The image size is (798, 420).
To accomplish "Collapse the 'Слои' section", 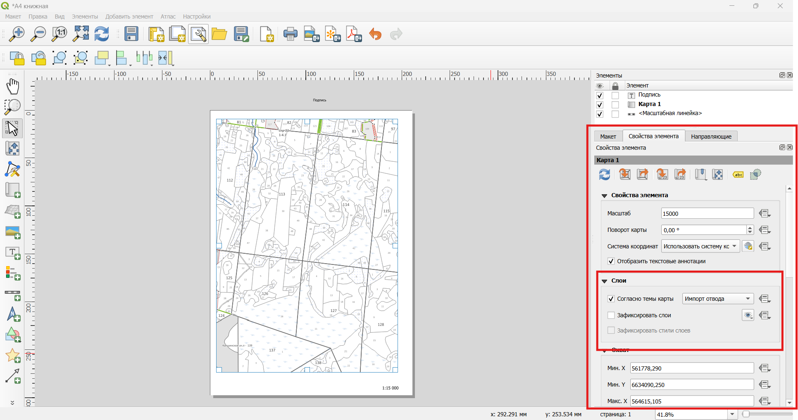I will [x=604, y=281].
